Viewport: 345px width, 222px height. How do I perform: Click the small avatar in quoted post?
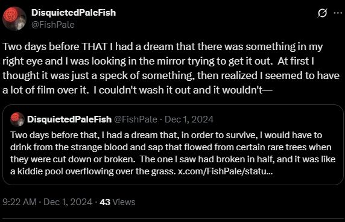coord(17,119)
